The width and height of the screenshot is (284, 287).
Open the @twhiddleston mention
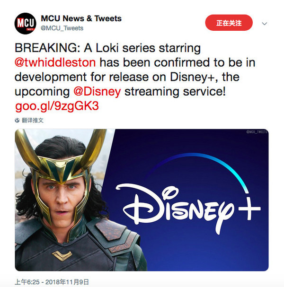click(55, 62)
